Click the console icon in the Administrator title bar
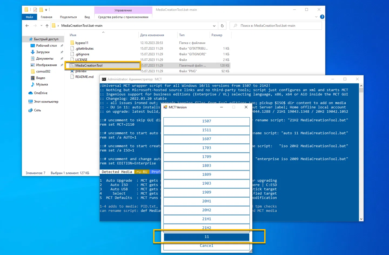 coord(104,79)
